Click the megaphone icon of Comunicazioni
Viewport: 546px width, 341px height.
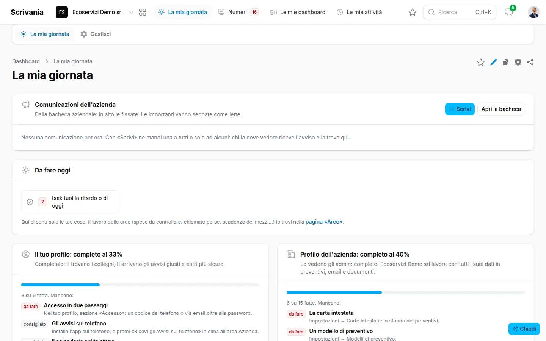(x=26, y=105)
